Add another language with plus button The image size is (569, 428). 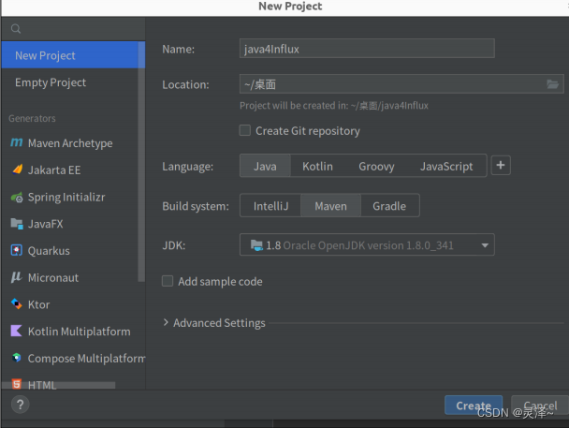click(501, 166)
